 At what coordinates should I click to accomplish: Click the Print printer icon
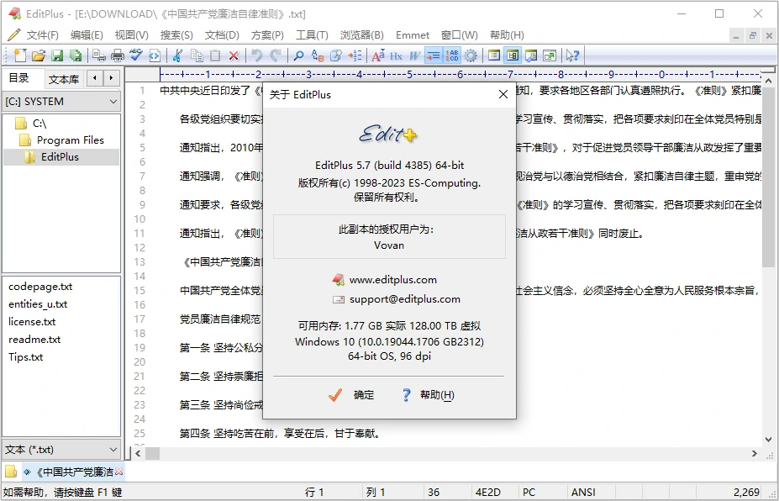[118, 55]
